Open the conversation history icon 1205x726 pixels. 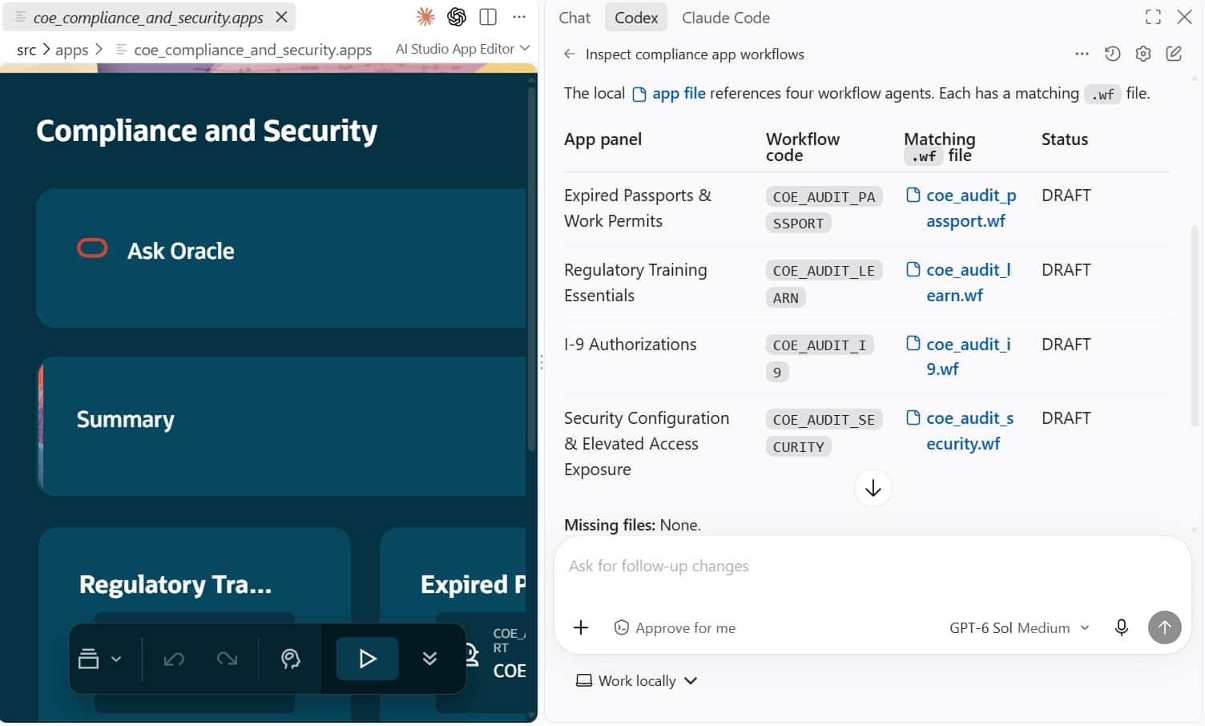[1112, 54]
